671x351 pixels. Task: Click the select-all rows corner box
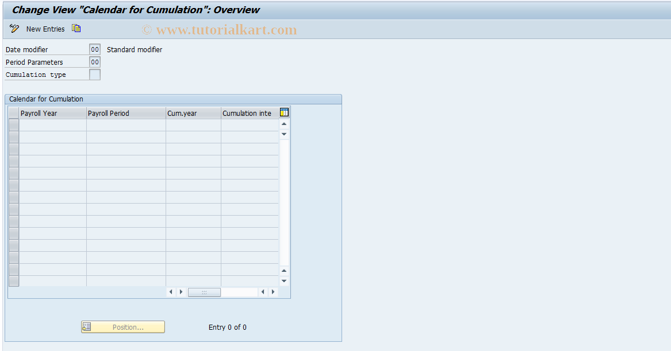tap(14, 113)
